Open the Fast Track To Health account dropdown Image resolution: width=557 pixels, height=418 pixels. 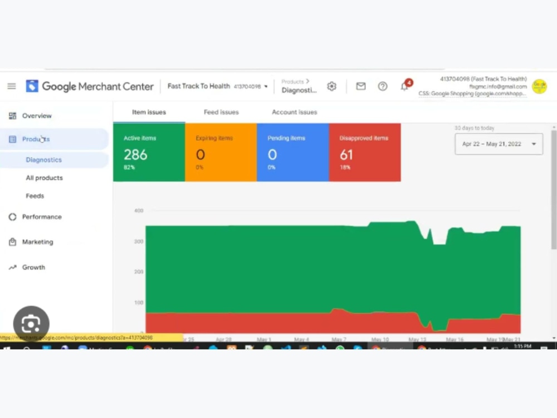pos(217,86)
